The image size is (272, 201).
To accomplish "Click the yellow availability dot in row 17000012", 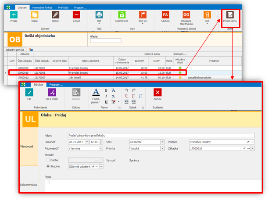I will (x=180, y=78).
